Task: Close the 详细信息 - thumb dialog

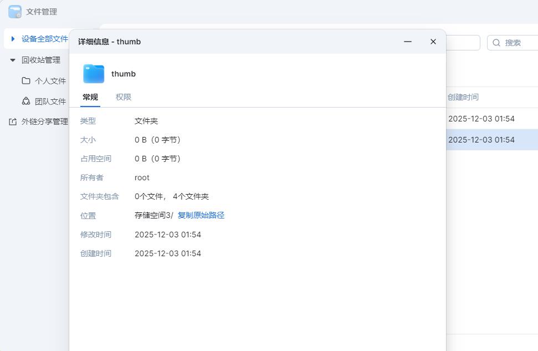Action: [x=433, y=42]
